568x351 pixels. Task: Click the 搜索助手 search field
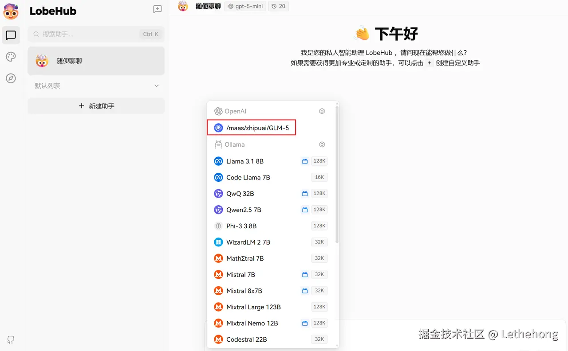96,34
